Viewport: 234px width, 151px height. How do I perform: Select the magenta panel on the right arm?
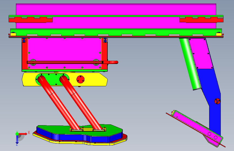coord(201,53)
